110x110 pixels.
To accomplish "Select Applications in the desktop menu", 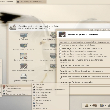I will [17, 86].
